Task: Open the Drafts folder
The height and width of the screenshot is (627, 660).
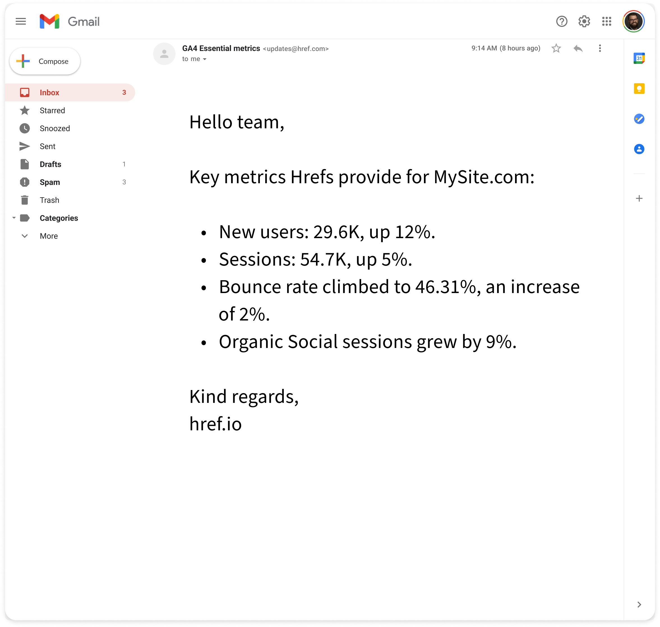Action: point(70,164)
